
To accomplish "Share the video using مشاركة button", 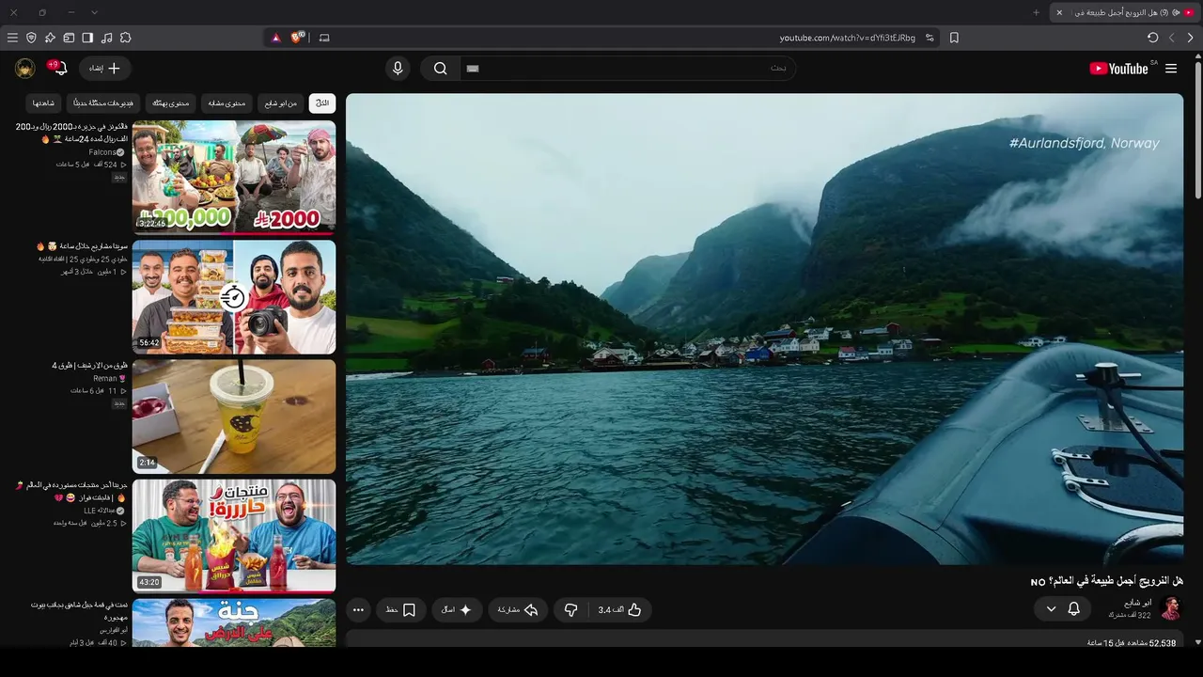I will click(518, 610).
